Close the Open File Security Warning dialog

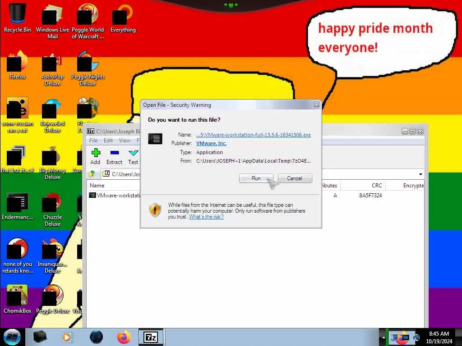(x=316, y=105)
